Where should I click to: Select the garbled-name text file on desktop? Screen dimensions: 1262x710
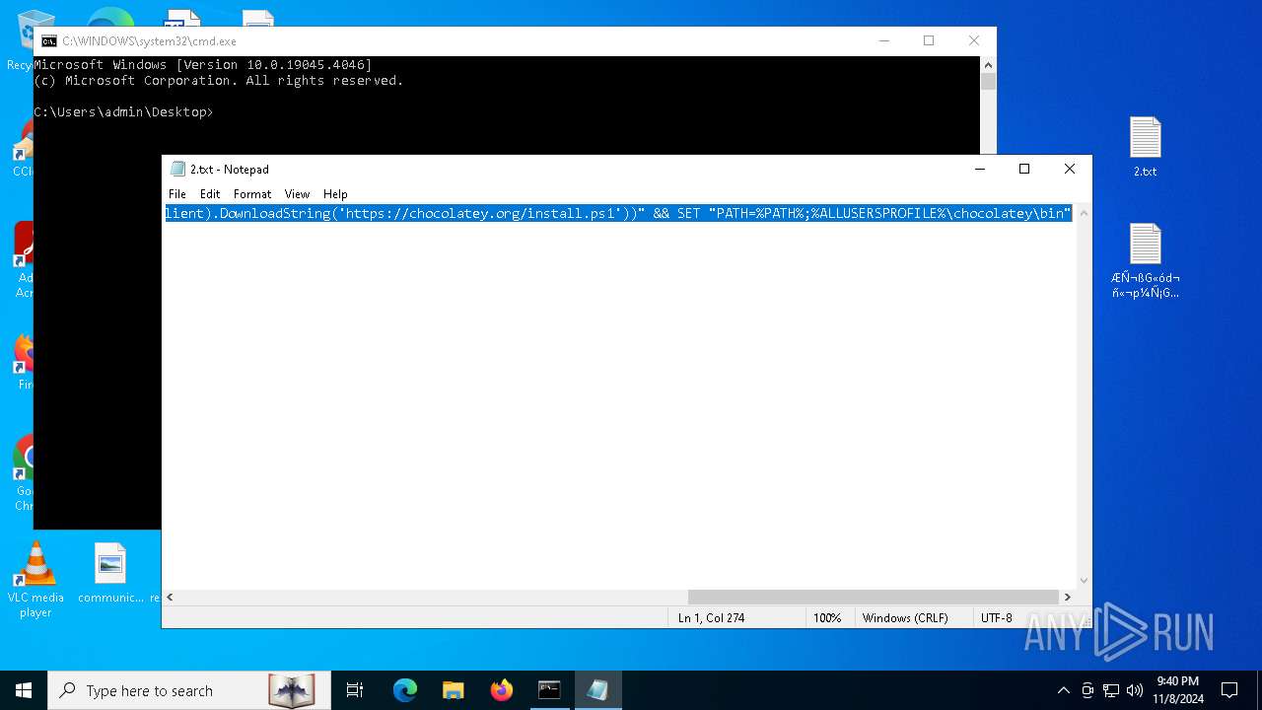pos(1145,260)
